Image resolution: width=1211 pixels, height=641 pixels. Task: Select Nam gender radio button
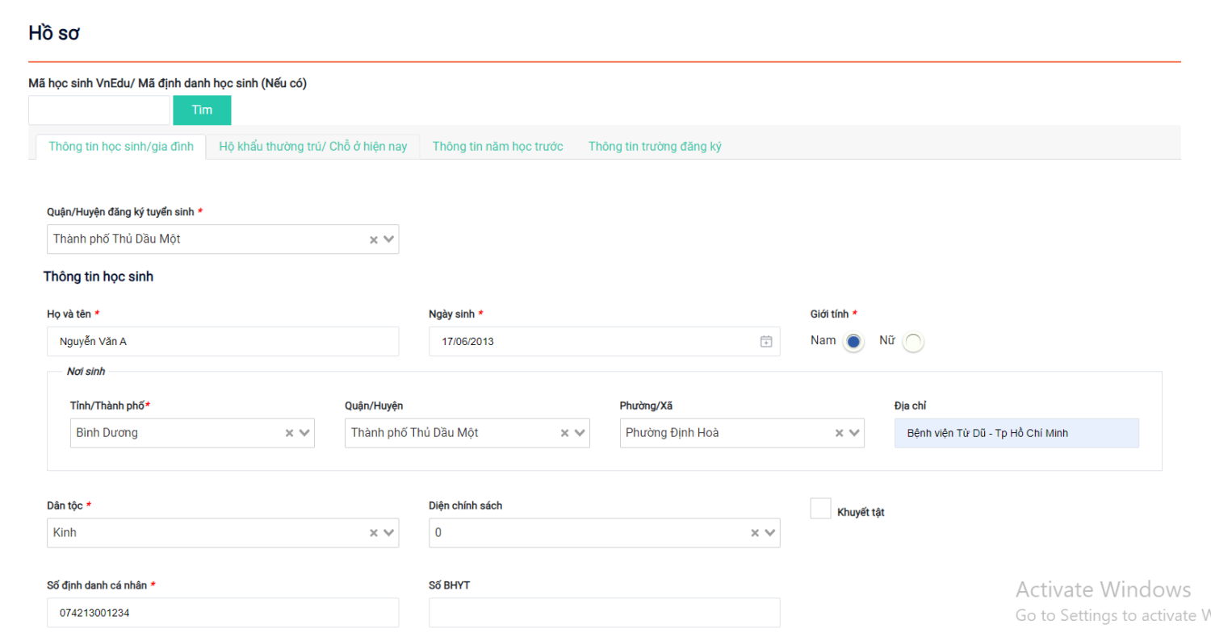point(853,342)
